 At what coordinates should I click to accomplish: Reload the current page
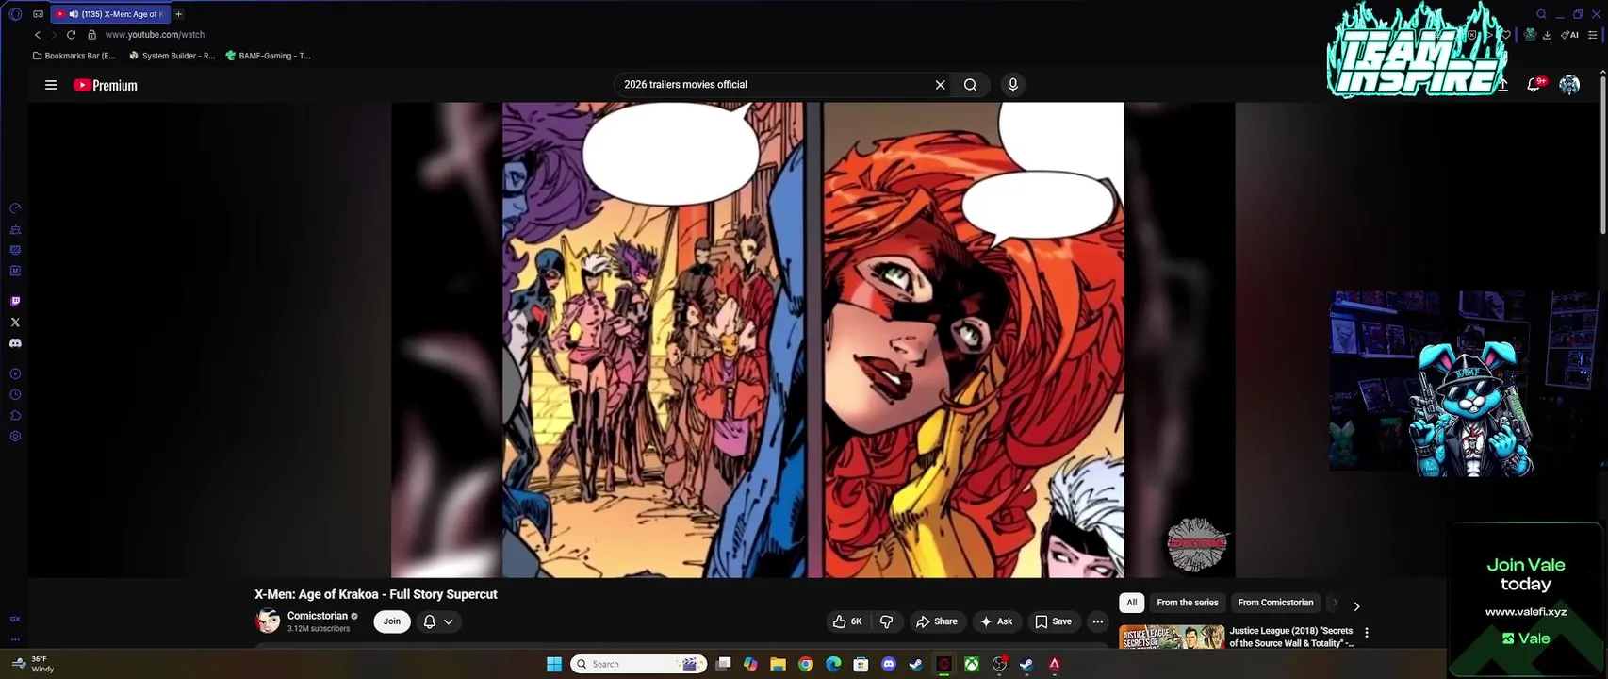(71, 35)
